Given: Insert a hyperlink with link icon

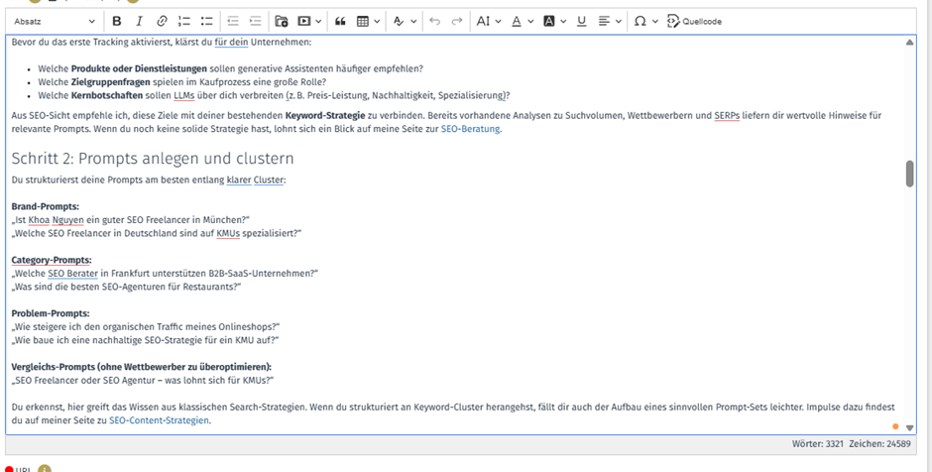Looking at the screenshot, I should click(x=162, y=21).
